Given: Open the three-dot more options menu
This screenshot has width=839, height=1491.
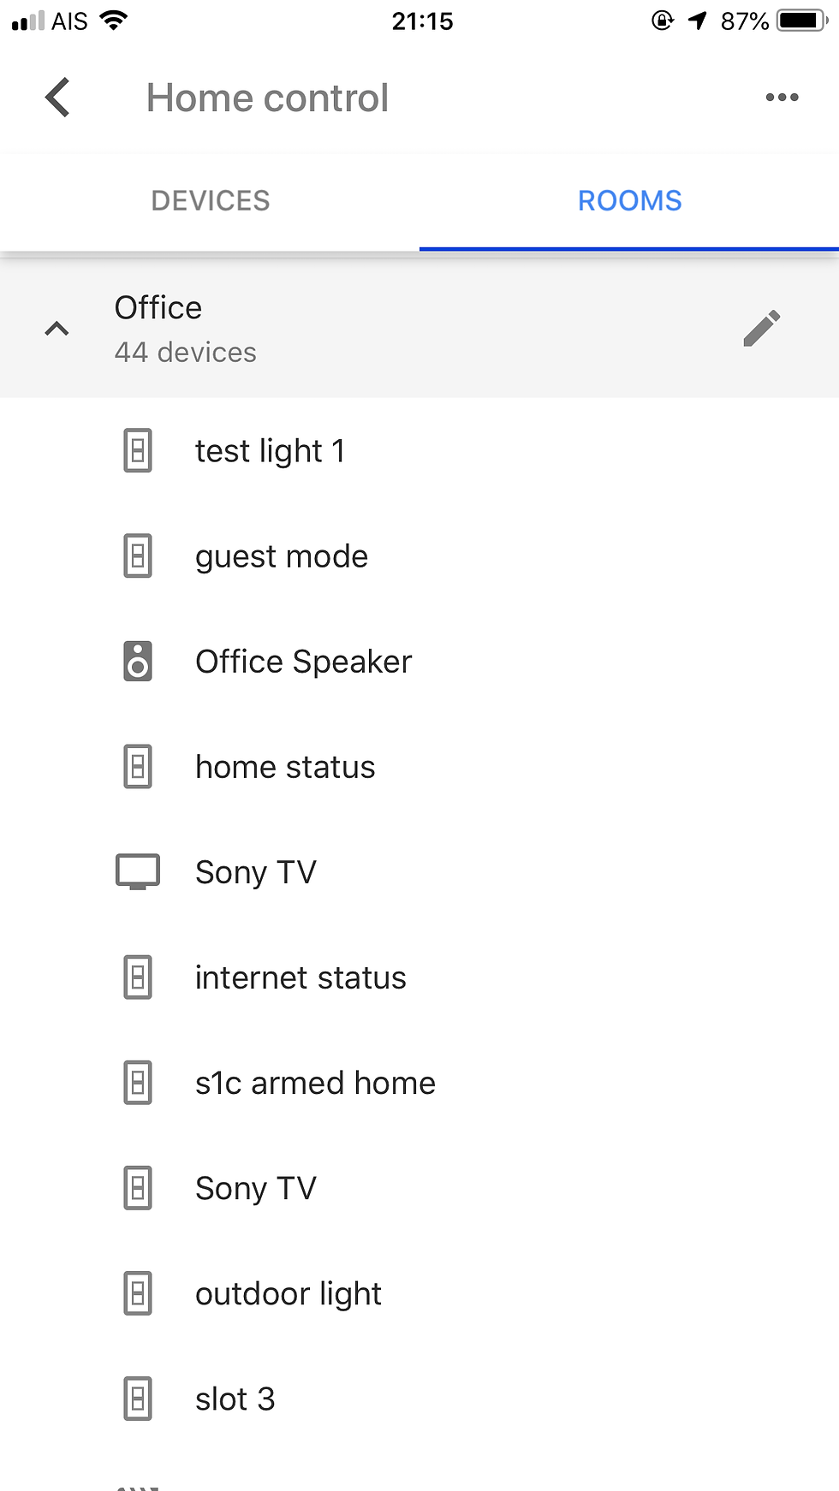Looking at the screenshot, I should pyautogui.click(x=782, y=98).
